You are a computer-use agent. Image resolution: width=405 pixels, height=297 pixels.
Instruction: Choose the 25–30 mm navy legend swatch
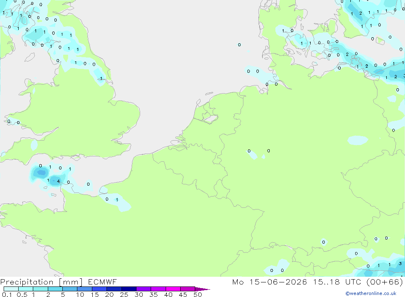tap(129, 289)
